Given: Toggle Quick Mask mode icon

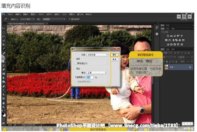Looking at the screenshot, I should click(x=3, y=119).
